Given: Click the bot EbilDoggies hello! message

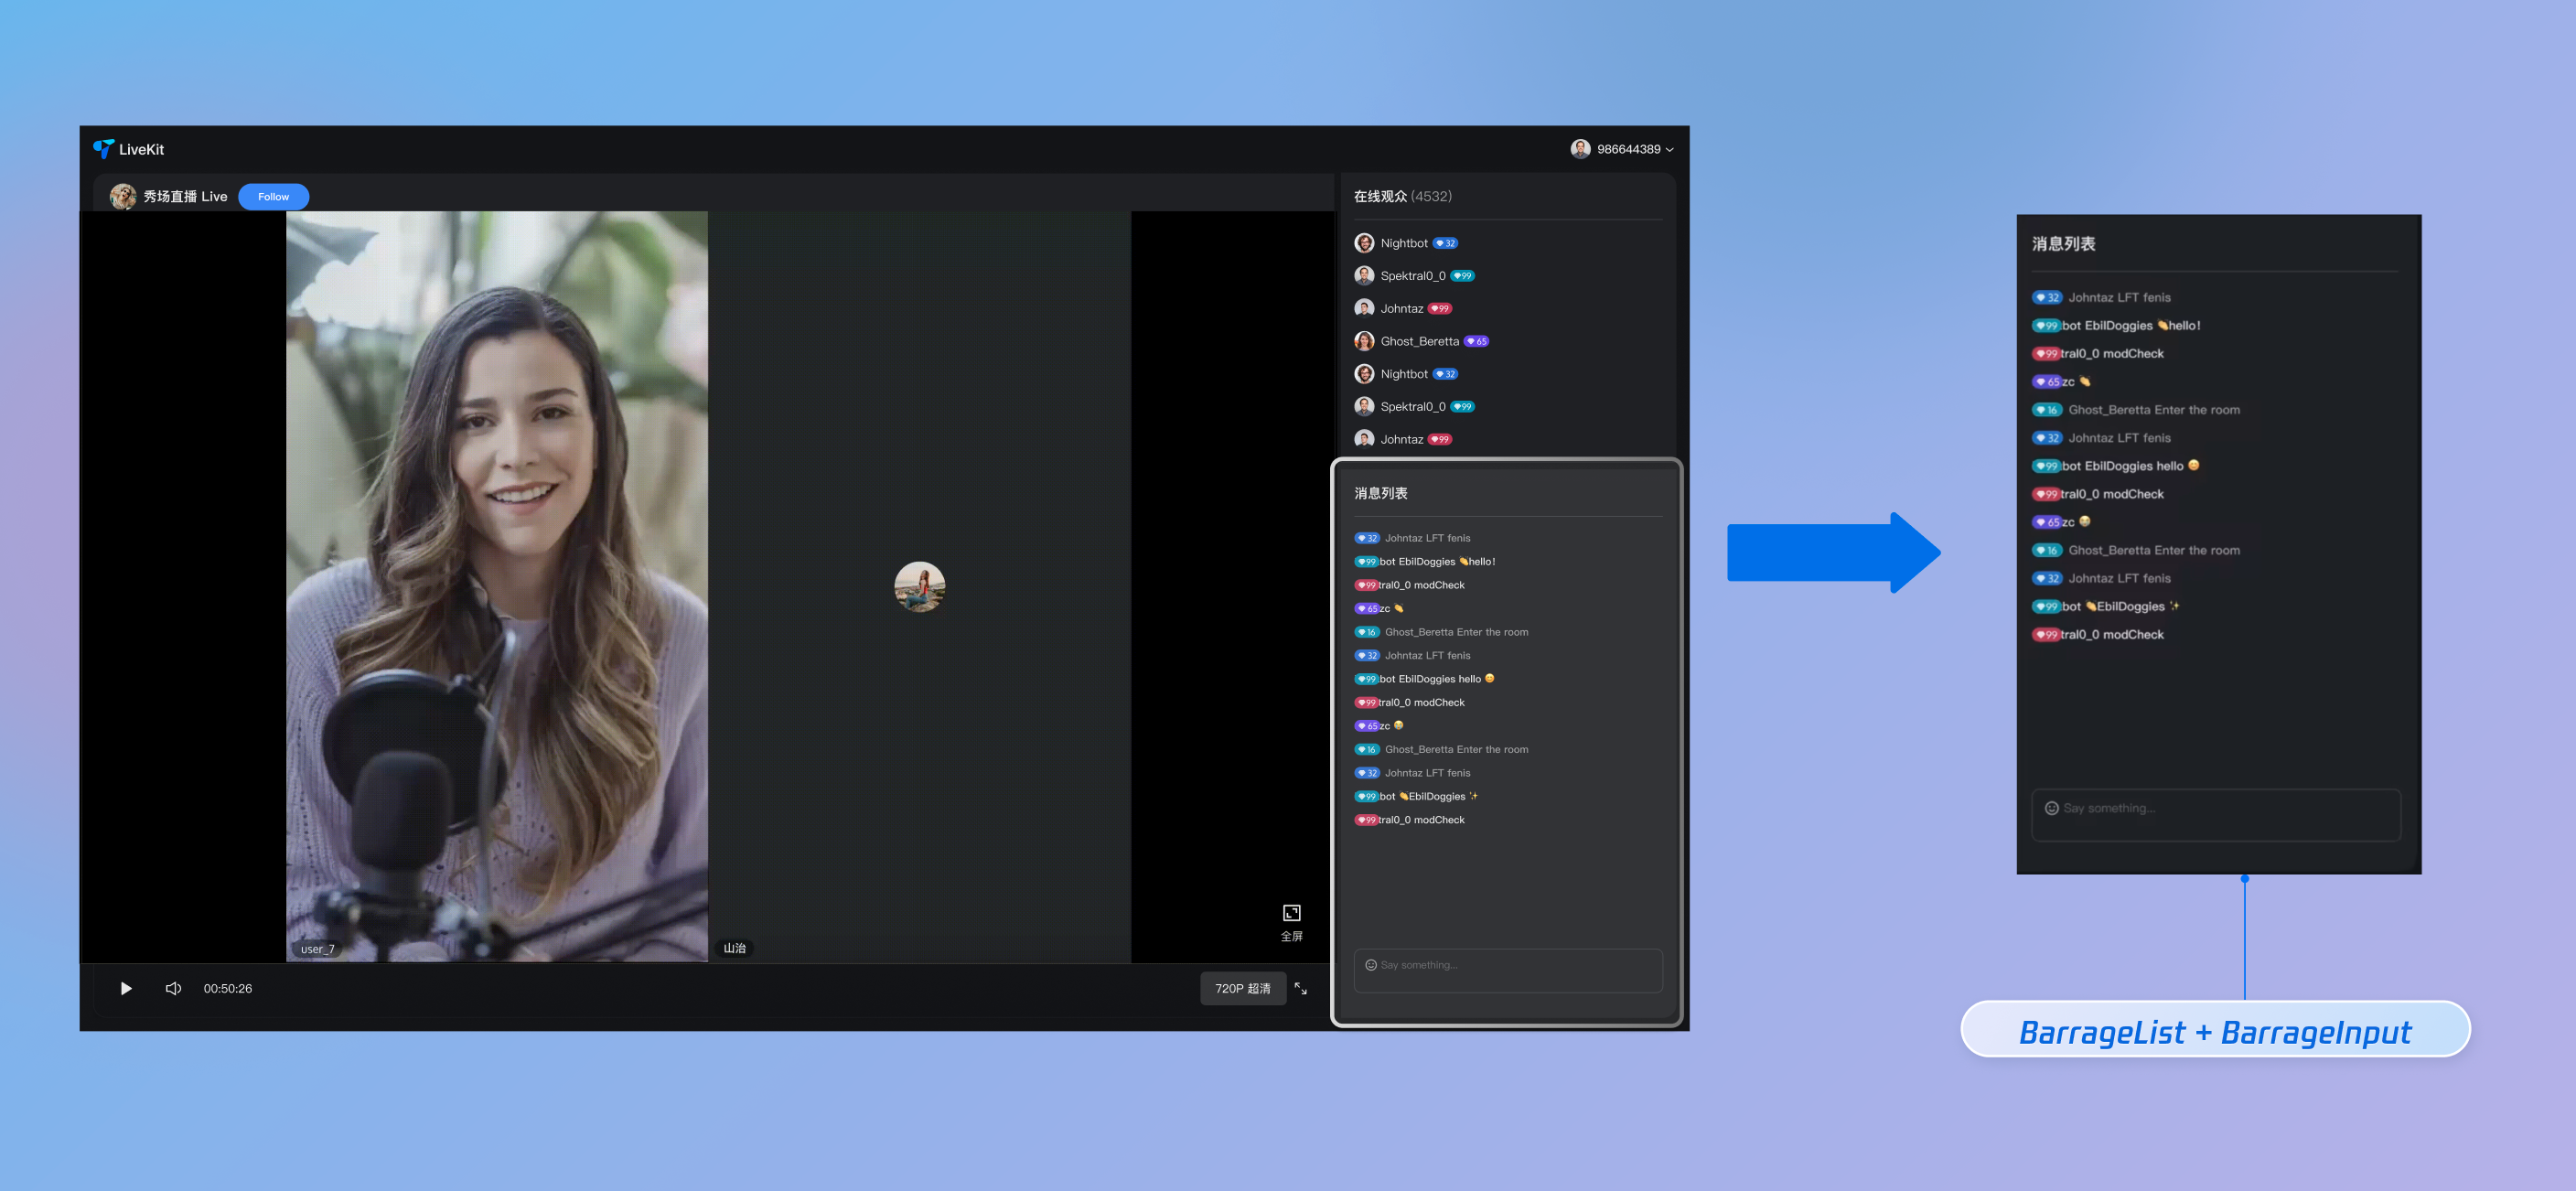Looking at the screenshot, I should click(1436, 562).
